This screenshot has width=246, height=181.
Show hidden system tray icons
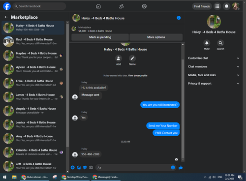coord(205,177)
